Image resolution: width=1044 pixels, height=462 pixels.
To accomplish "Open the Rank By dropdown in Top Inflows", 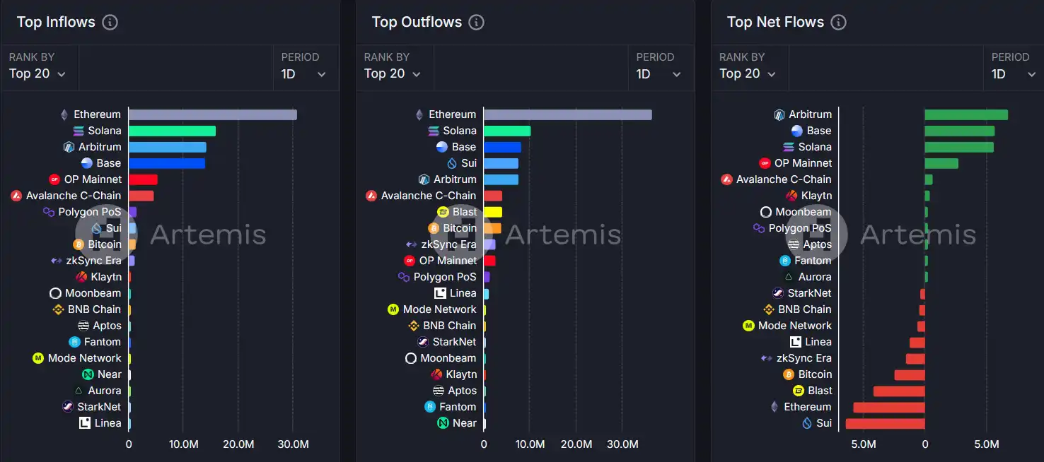I will 37,73.
